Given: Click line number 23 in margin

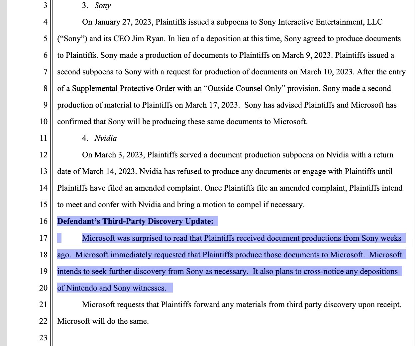Looking at the screenshot, I should [x=44, y=338].
